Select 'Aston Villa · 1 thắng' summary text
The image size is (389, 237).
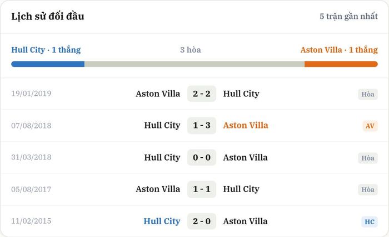pyautogui.click(x=339, y=50)
